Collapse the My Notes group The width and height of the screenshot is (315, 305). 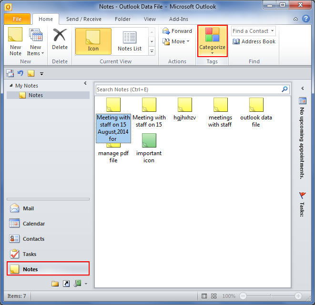[x=11, y=86]
